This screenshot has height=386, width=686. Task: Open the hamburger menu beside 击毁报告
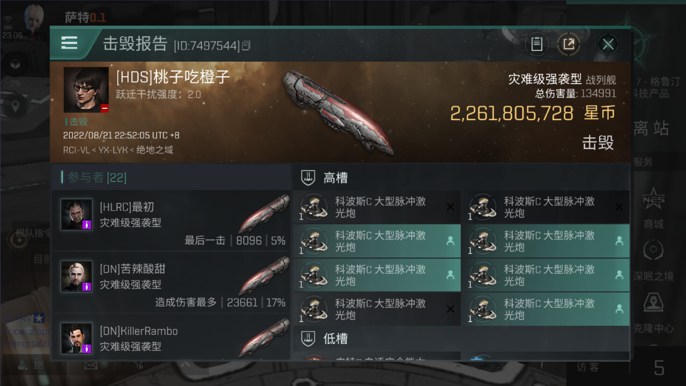click(69, 43)
